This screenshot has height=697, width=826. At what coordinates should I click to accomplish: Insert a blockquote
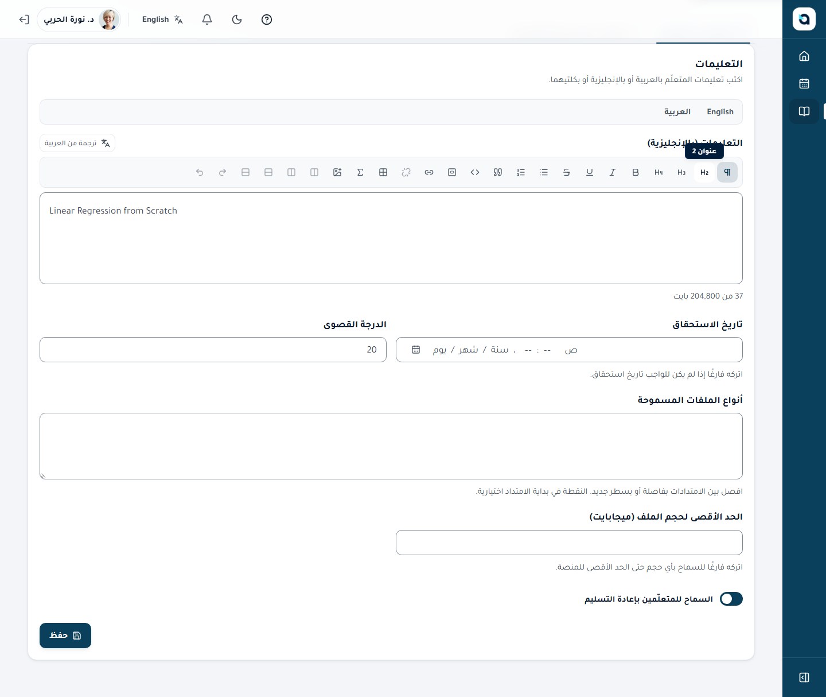click(498, 172)
